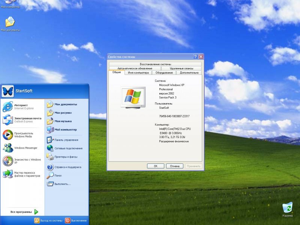Open the Дополнительно tab
Screen dimensions: 300x225
pos(189,73)
